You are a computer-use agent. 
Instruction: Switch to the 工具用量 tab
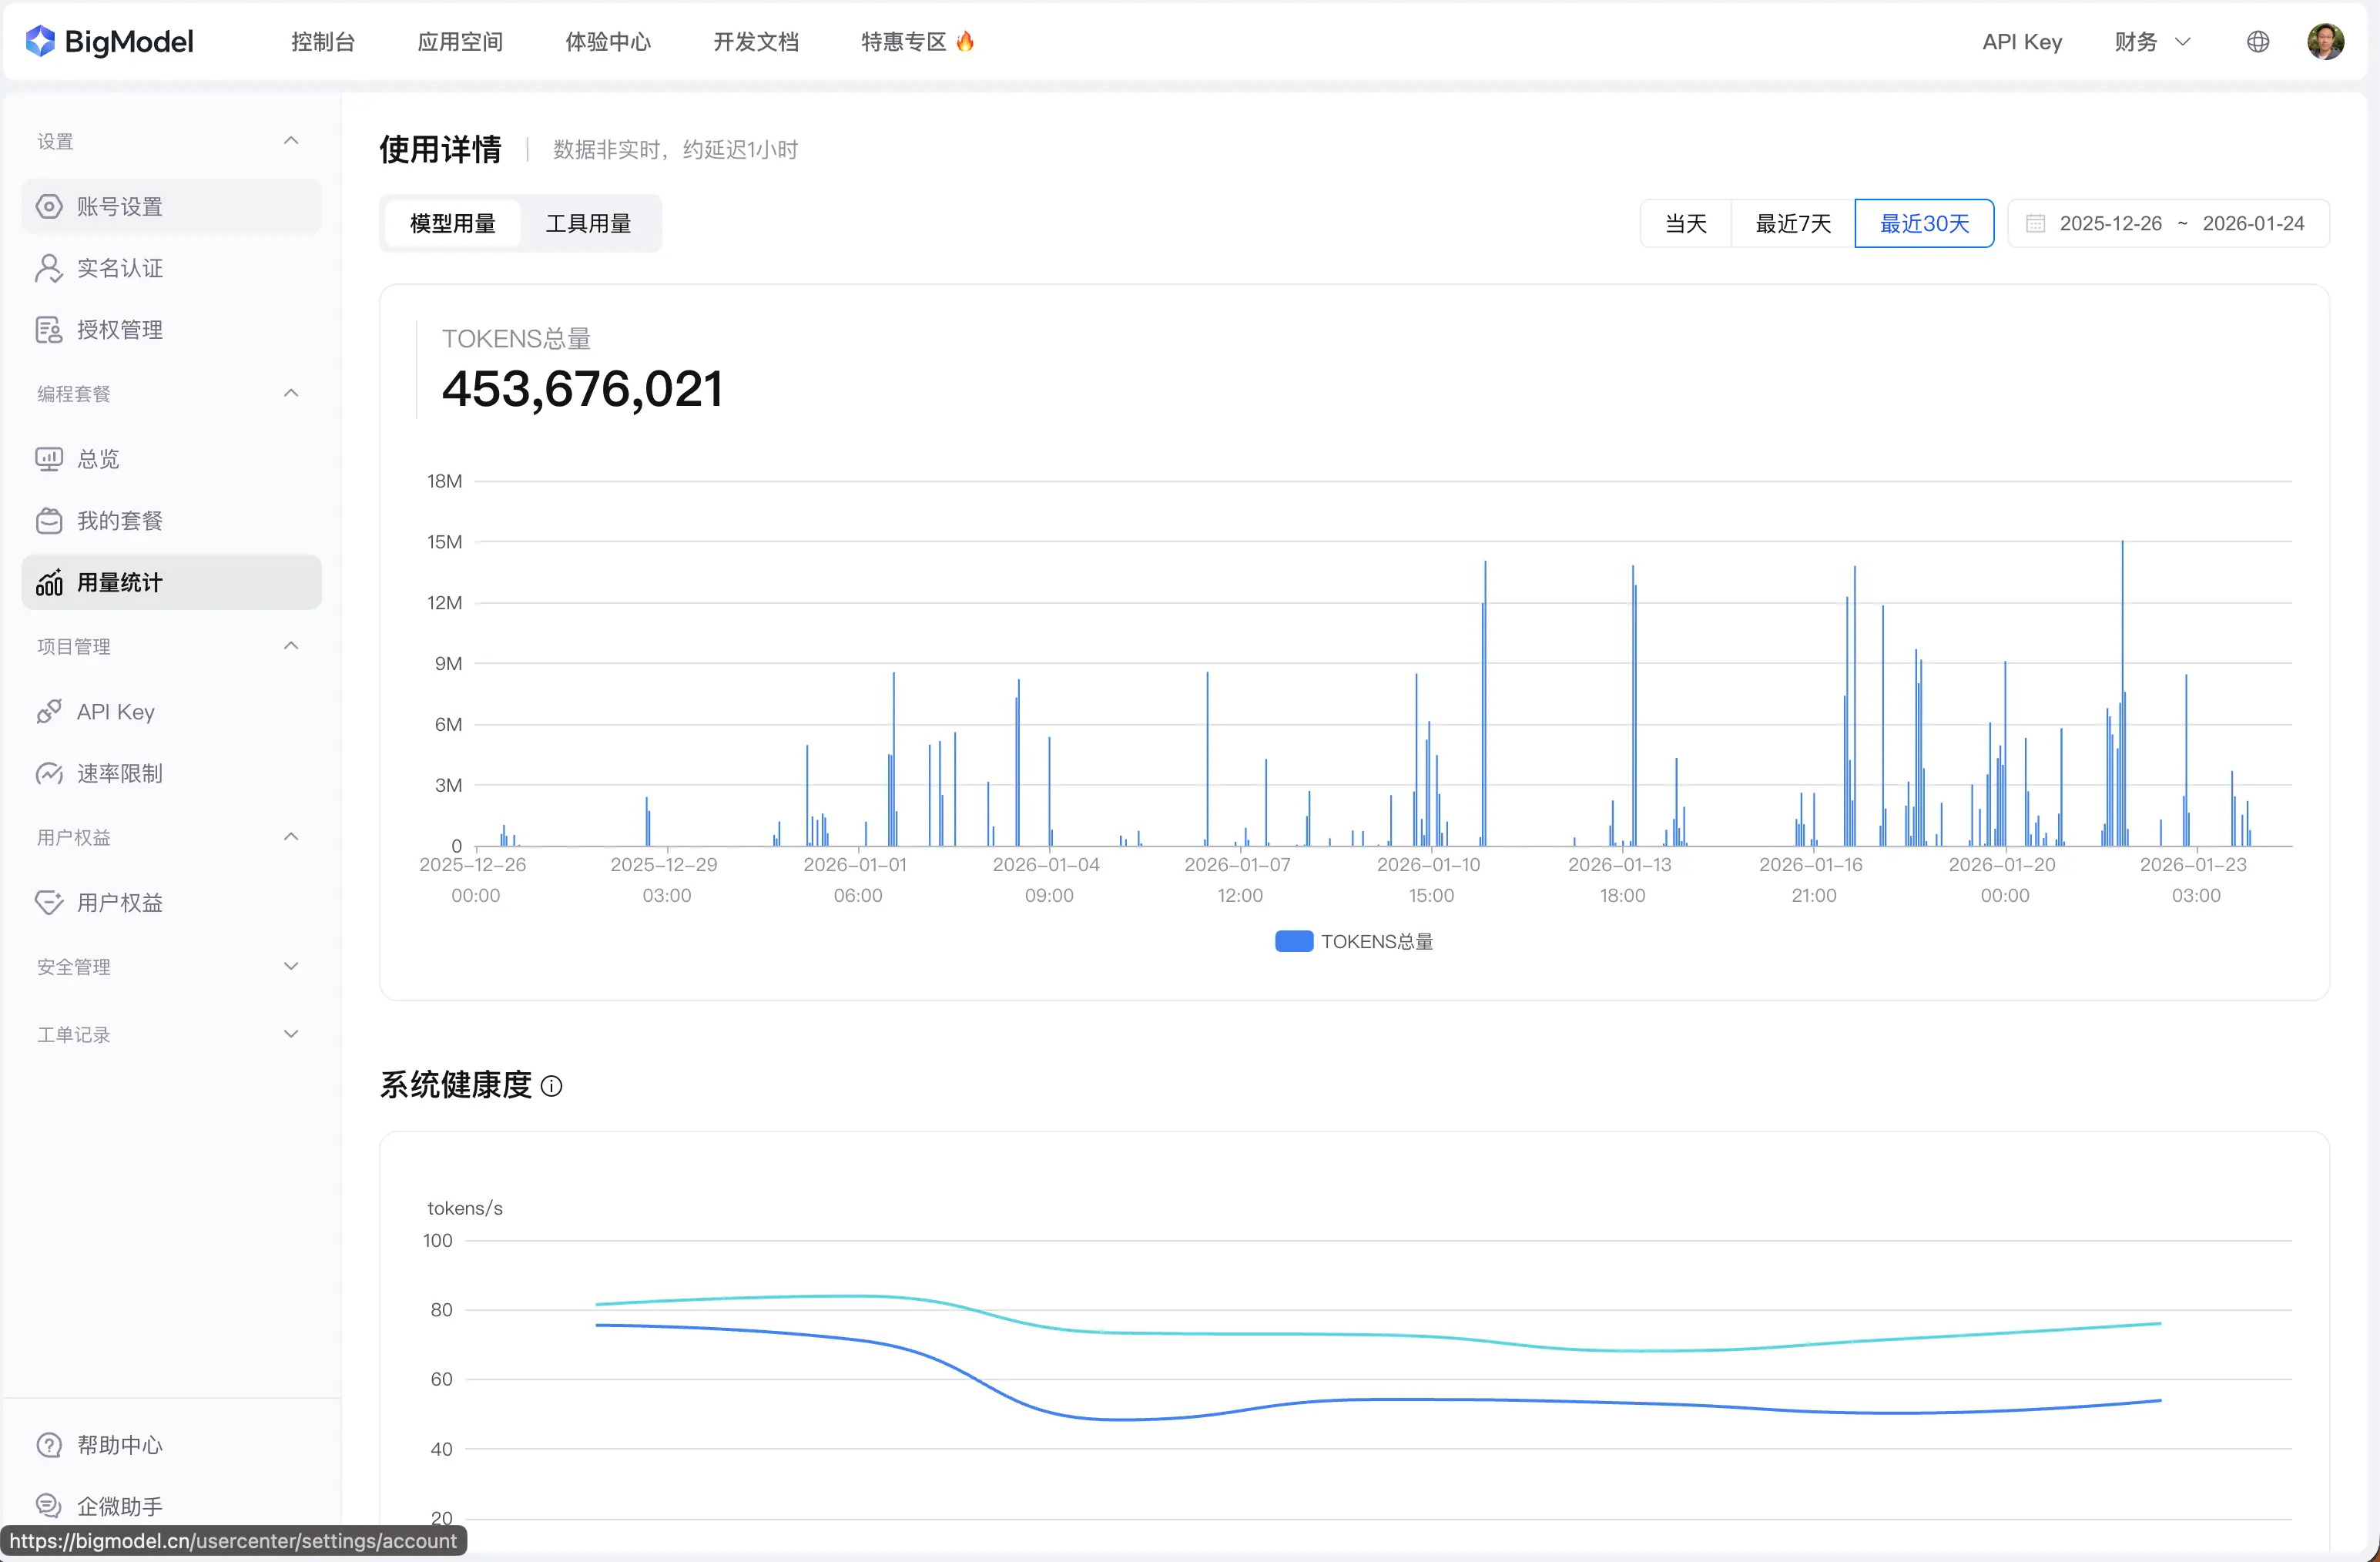point(588,223)
